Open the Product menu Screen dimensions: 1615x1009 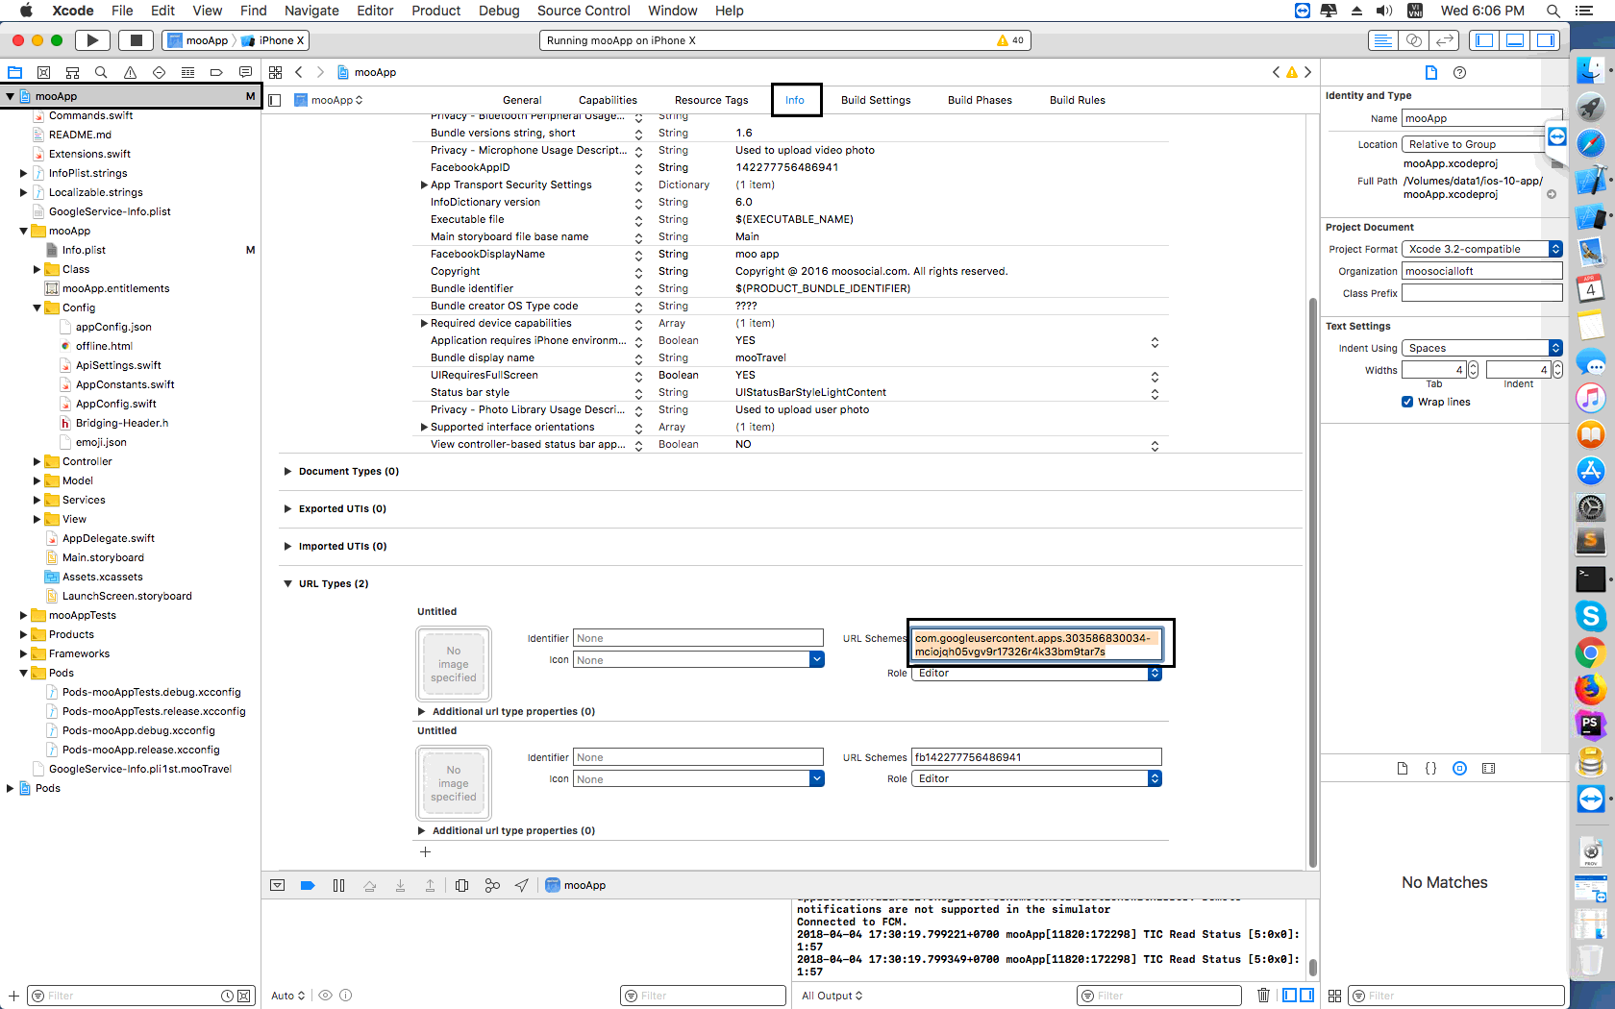[435, 11]
